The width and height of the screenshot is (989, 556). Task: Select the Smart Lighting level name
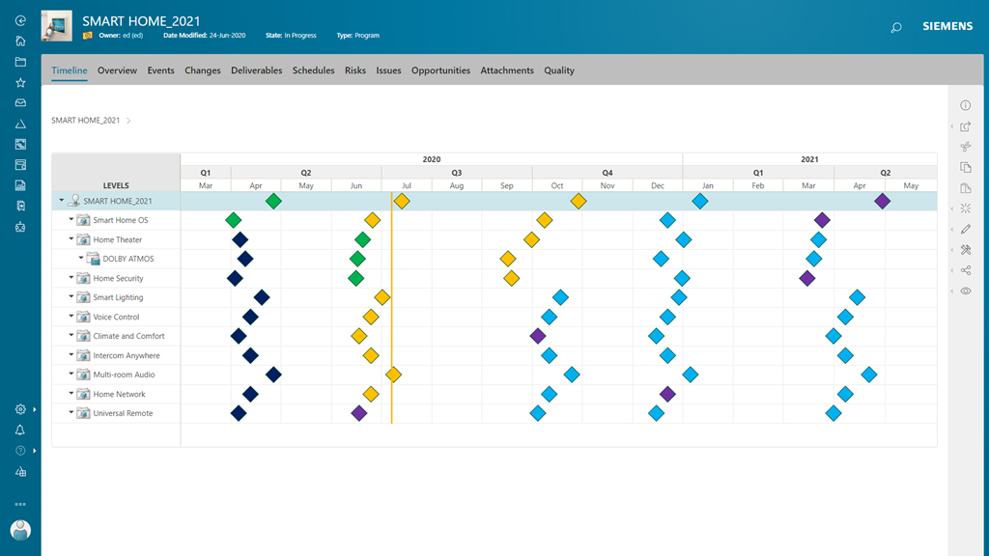tap(118, 297)
